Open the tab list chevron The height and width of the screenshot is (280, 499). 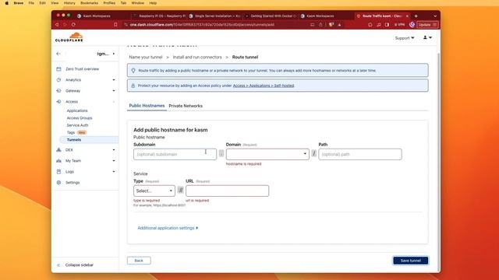[x=435, y=16]
